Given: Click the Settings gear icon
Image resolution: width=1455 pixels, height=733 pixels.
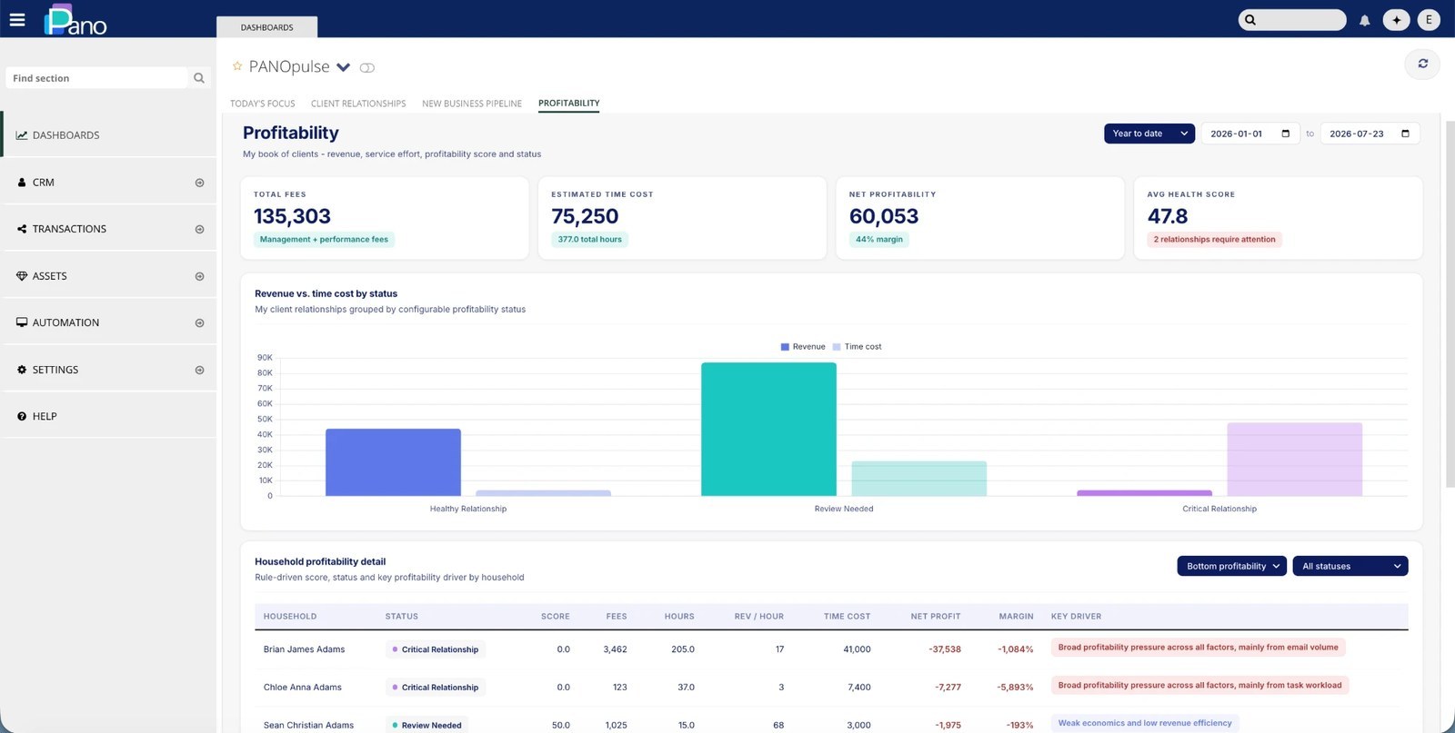Looking at the screenshot, I should [22, 370].
